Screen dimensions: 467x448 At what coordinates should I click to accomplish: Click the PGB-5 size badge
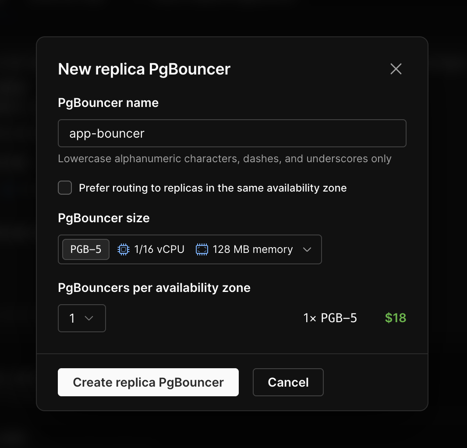[x=85, y=249]
